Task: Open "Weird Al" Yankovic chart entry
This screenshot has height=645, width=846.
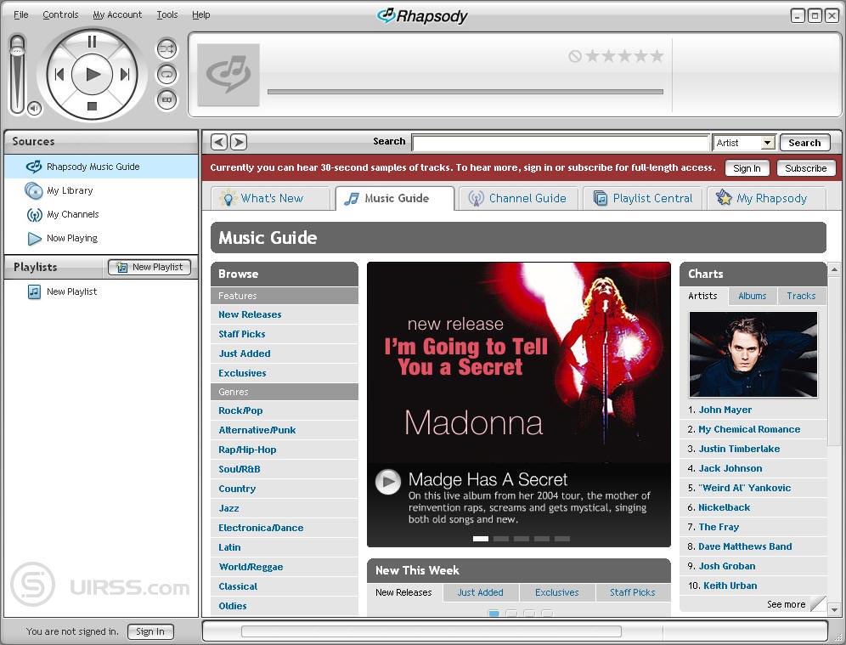Action: click(745, 488)
